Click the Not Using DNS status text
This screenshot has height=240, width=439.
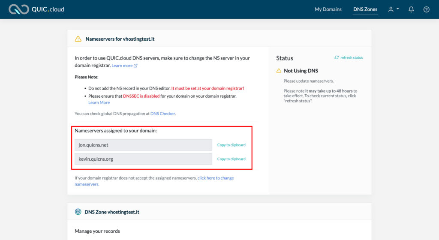click(x=301, y=71)
